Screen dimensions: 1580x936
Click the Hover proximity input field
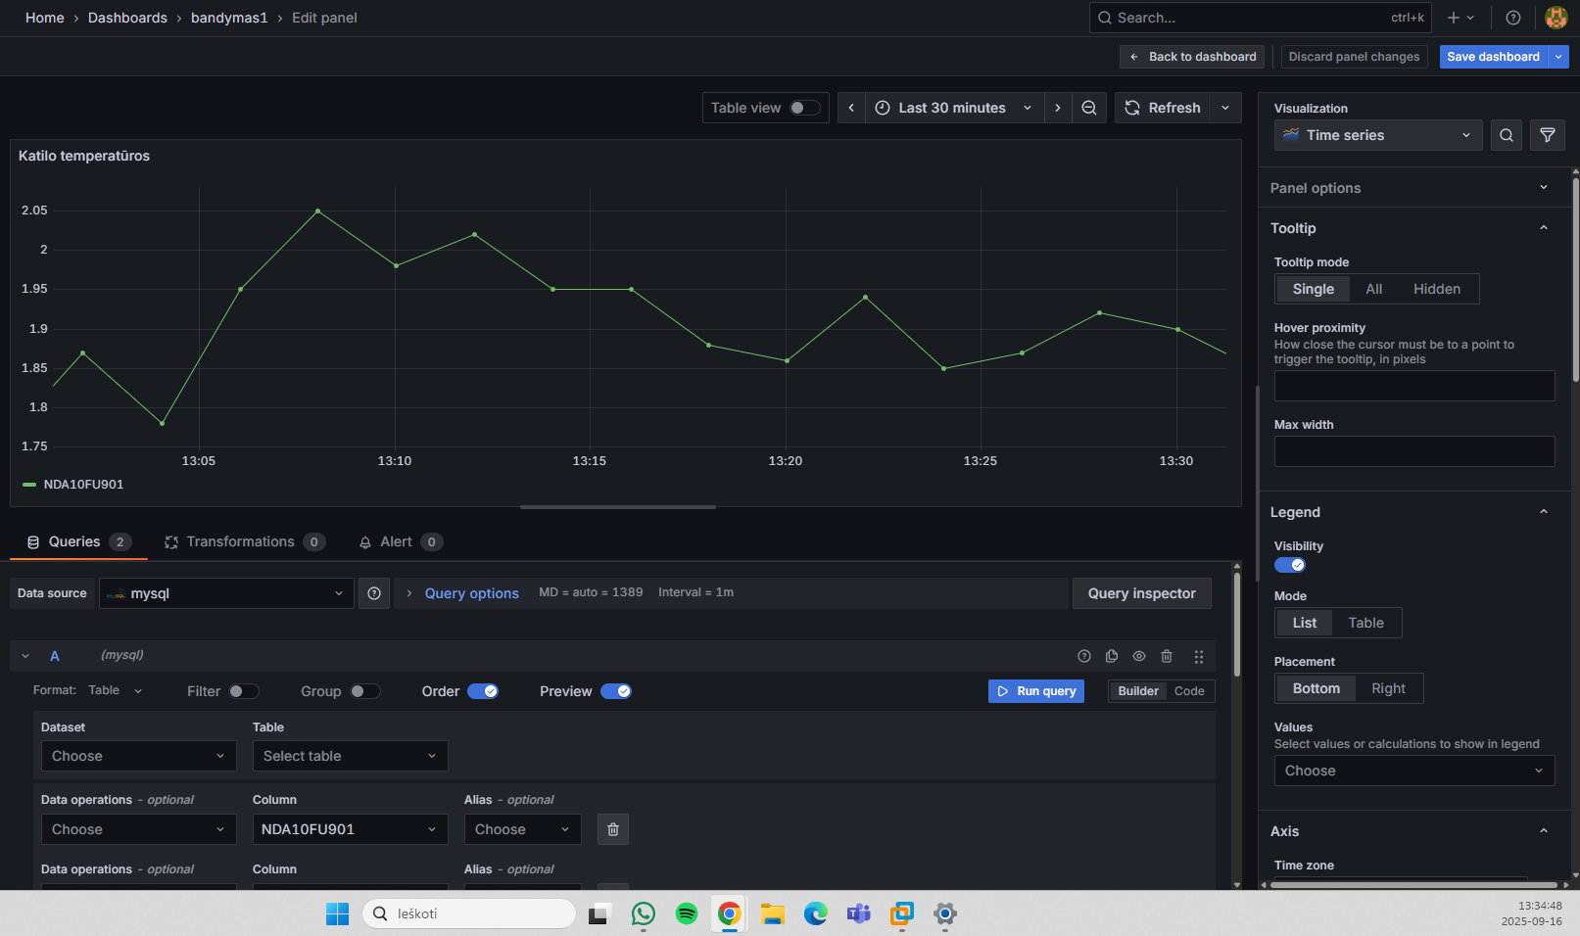point(1413,386)
